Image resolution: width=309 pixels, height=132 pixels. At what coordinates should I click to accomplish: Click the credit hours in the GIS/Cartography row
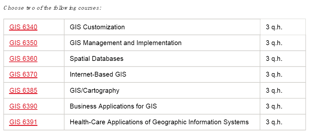pyautogui.click(x=274, y=90)
